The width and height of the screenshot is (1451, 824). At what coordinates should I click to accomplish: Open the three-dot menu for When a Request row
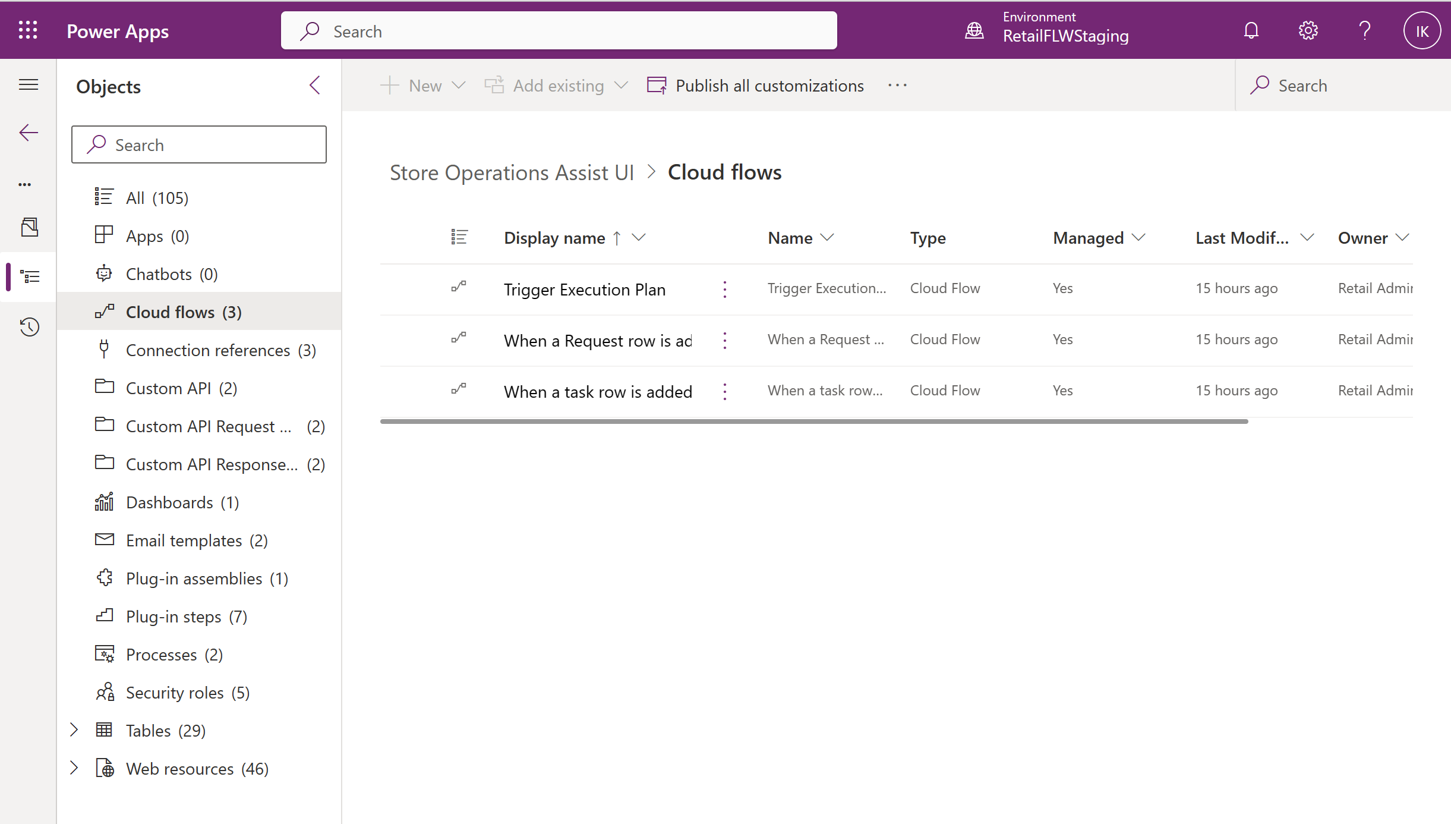(x=725, y=340)
